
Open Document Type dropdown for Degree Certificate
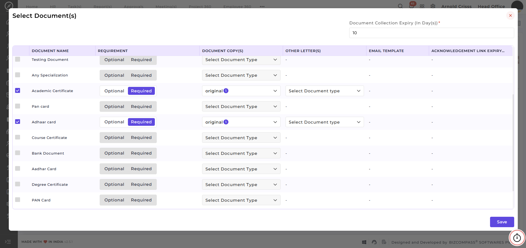coord(241,185)
